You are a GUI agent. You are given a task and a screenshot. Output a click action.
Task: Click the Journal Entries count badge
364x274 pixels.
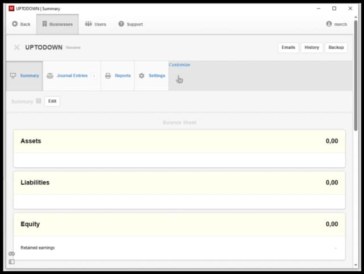tap(94, 76)
